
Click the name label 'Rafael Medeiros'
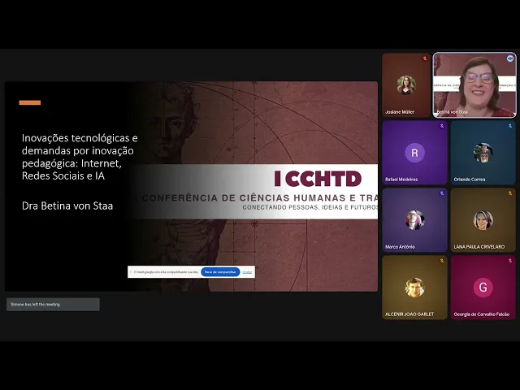401,180
